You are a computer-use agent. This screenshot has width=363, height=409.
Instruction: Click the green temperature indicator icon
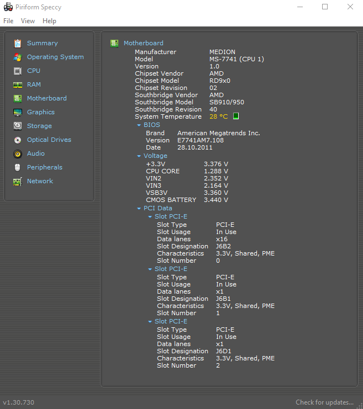click(236, 116)
